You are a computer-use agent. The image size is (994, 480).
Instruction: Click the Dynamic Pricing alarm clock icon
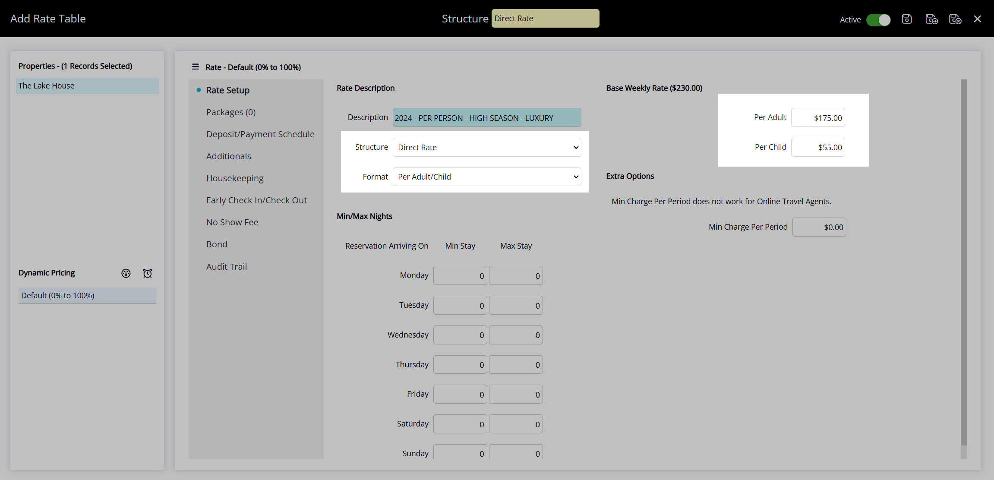148,273
